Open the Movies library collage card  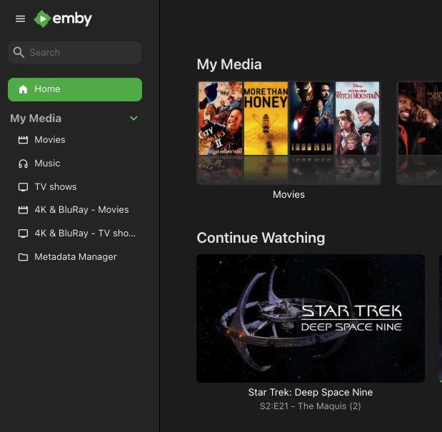point(288,133)
